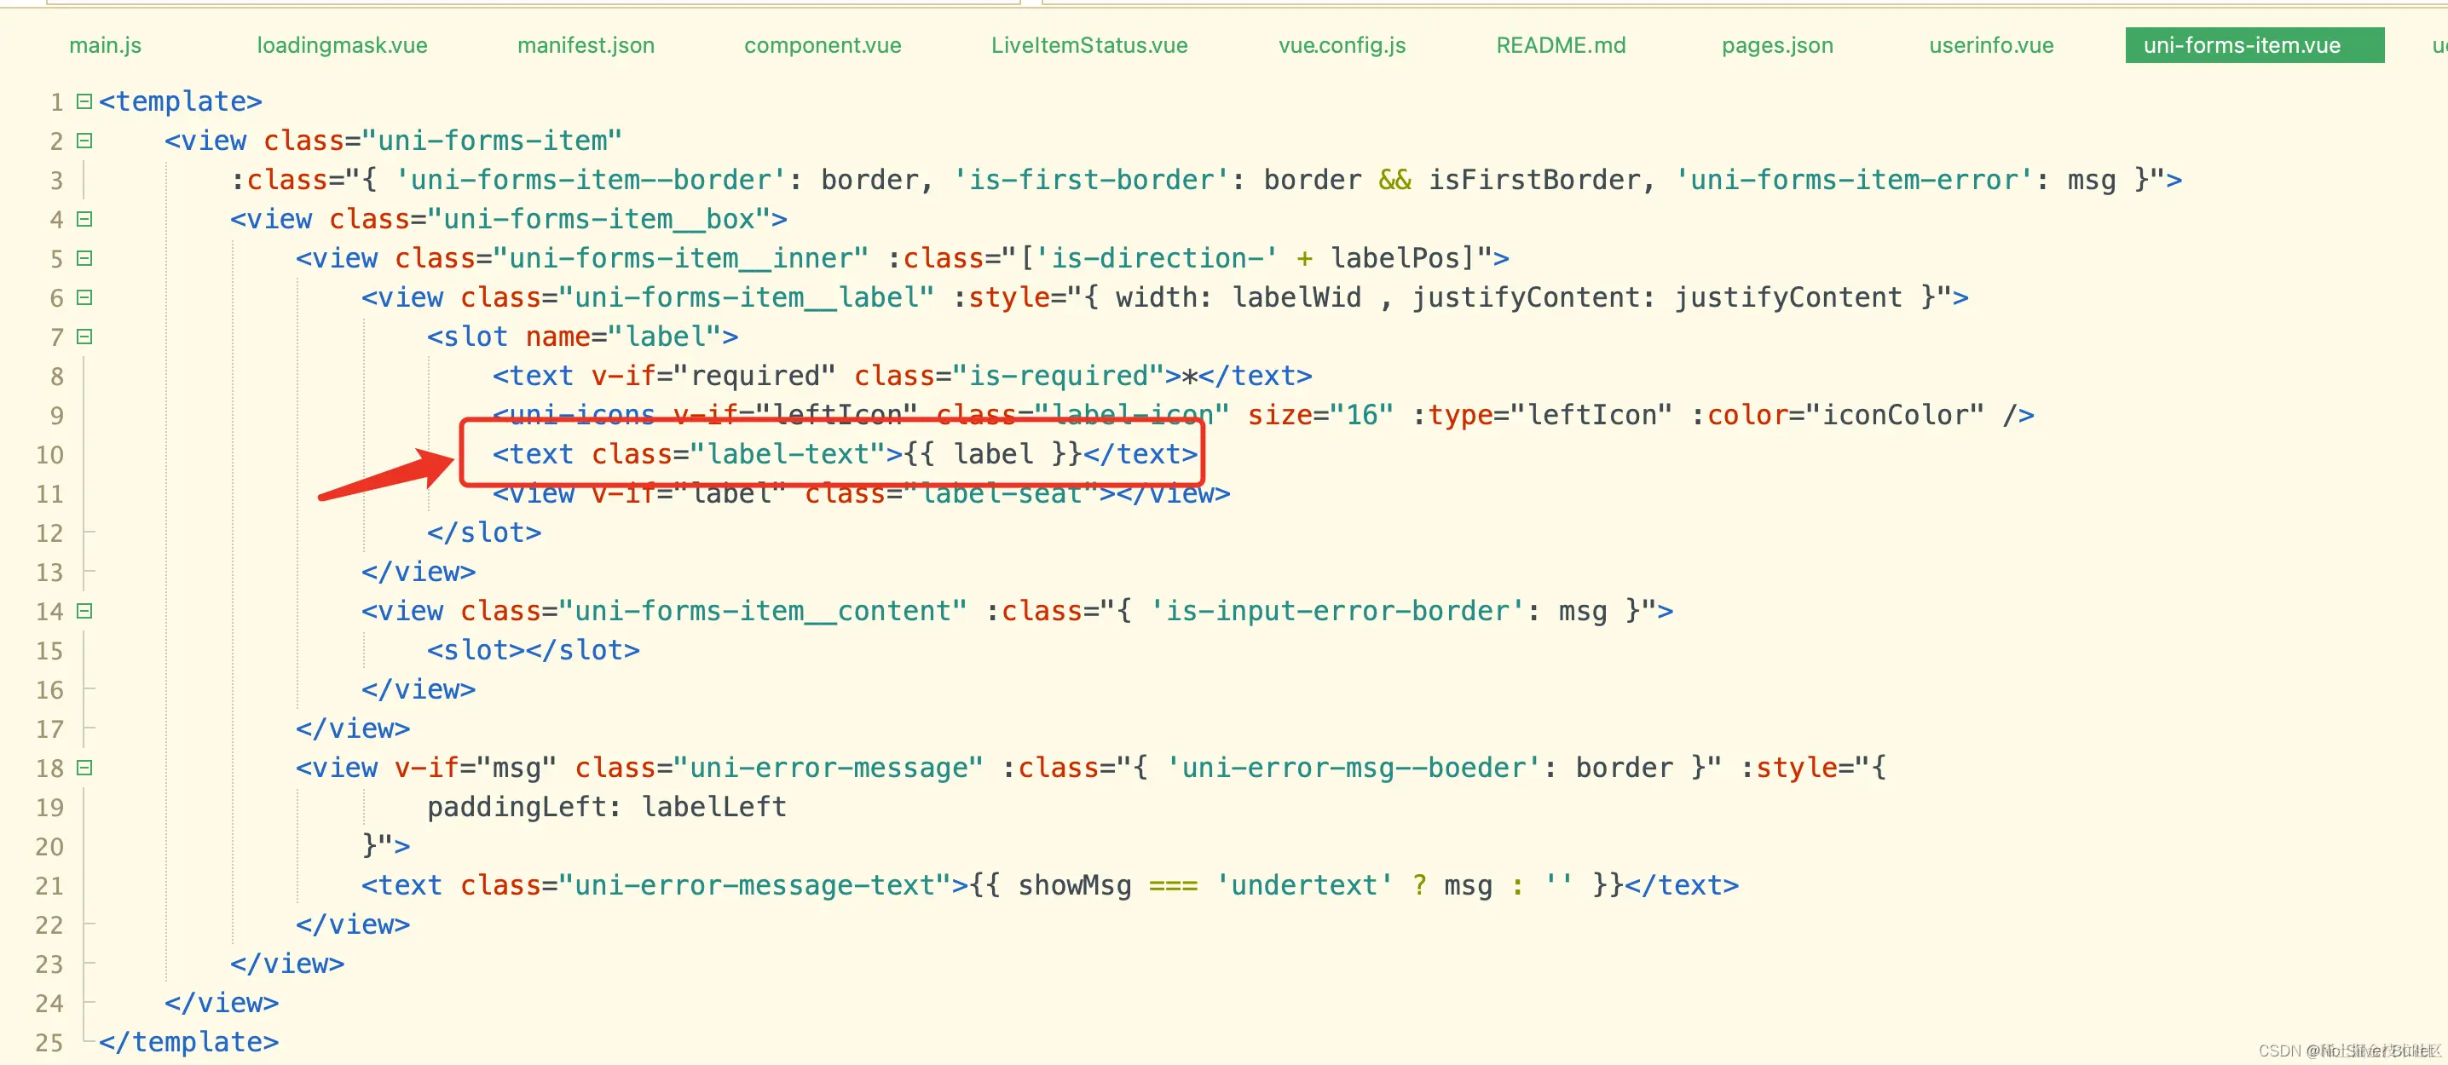Select the LiveItemStatus.vue tab
The height and width of the screenshot is (1065, 2448).
(1089, 44)
